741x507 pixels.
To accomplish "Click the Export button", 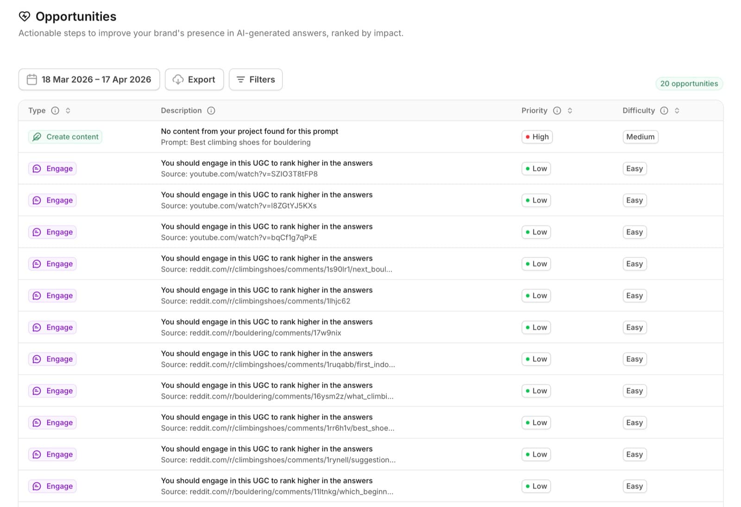I will click(194, 79).
